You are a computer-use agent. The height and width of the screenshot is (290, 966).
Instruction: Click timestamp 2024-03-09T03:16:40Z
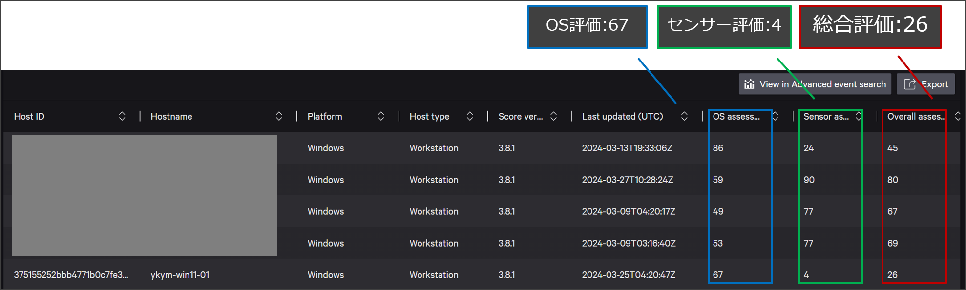(x=629, y=243)
